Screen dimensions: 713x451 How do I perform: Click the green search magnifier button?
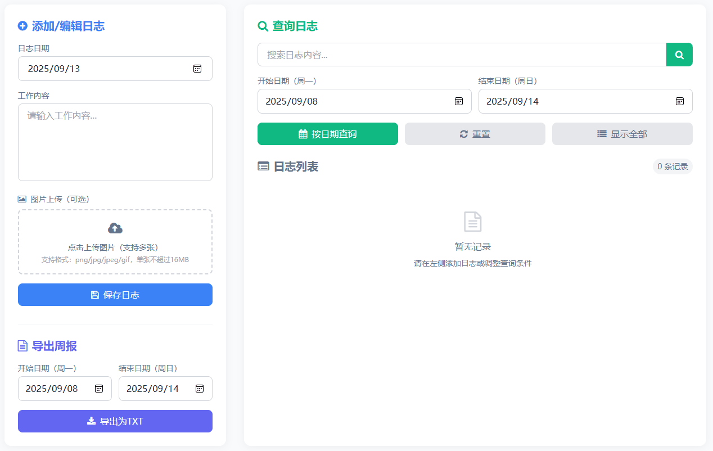coord(679,55)
